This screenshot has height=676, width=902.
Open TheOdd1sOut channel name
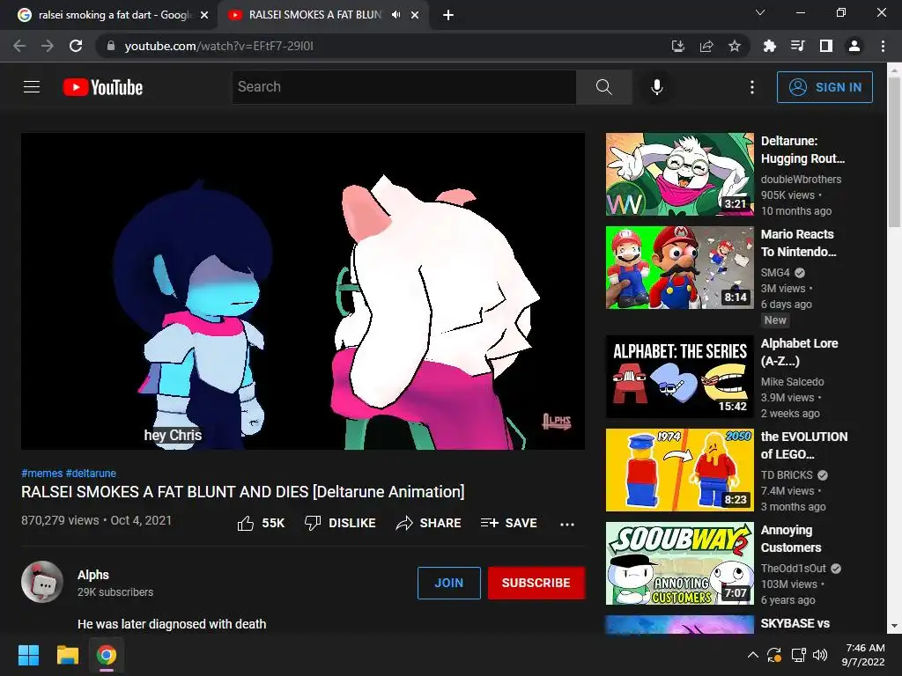[x=794, y=568]
